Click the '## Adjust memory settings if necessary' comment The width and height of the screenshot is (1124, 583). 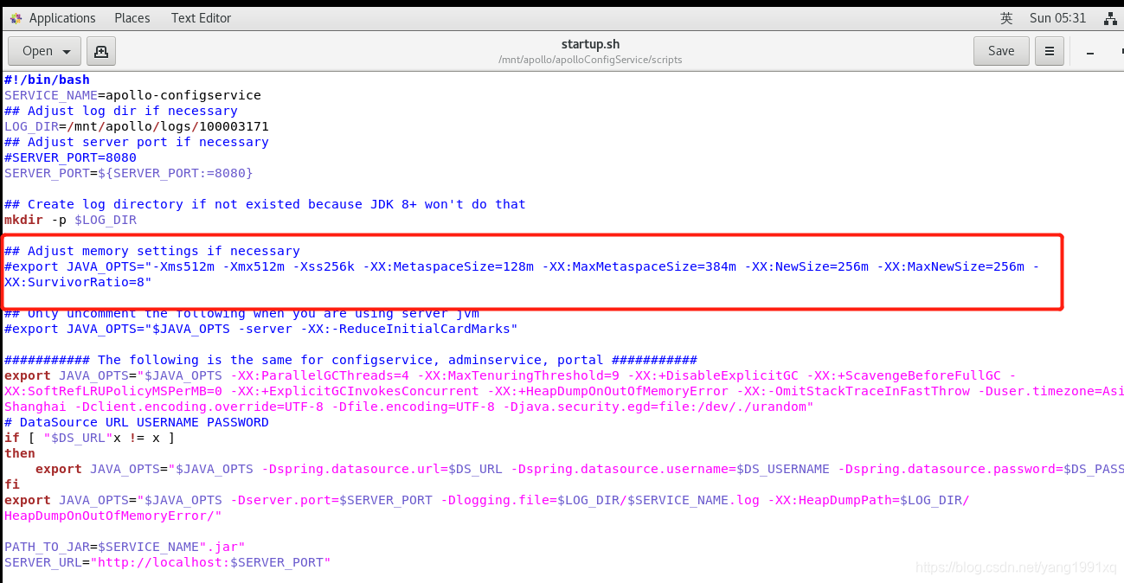[x=152, y=251]
